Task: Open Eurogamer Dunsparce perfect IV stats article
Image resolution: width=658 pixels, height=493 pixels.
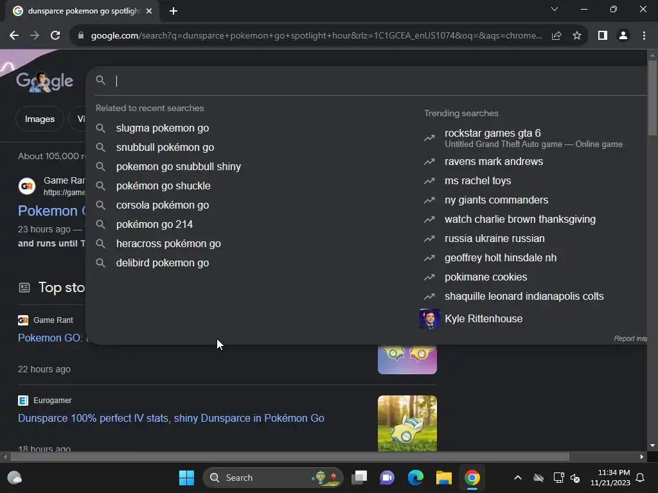Action: [x=171, y=418]
